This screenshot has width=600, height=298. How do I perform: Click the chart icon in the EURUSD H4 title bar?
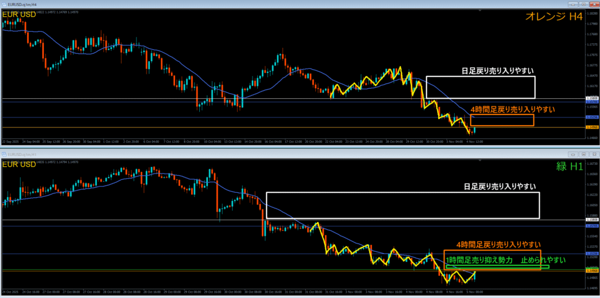[x=5, y=5]
